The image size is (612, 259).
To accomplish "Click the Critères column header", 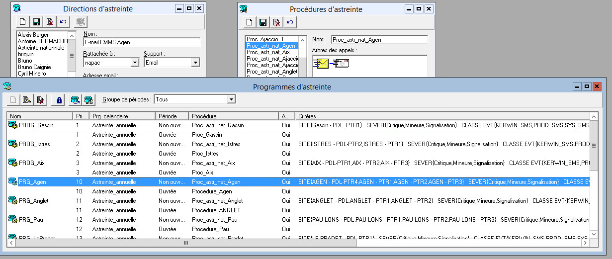I will point(442,116).
